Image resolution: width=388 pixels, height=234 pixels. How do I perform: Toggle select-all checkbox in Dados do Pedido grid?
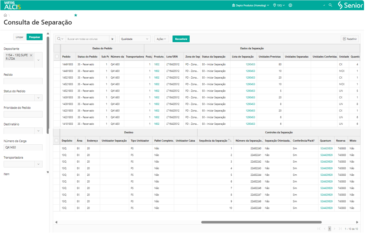(x=57, y=56)
